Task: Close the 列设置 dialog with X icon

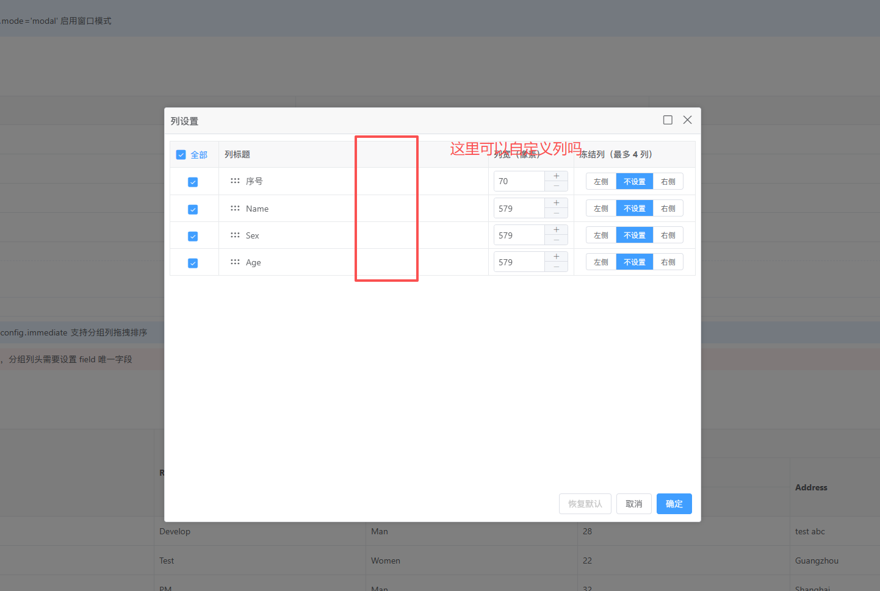Action: point(687,120)
